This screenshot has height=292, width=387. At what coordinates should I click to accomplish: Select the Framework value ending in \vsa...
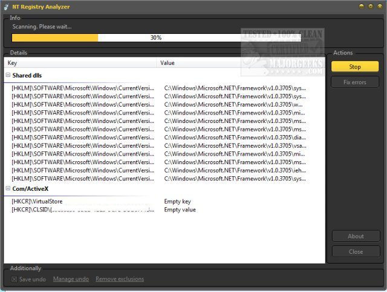coord(235,145)
